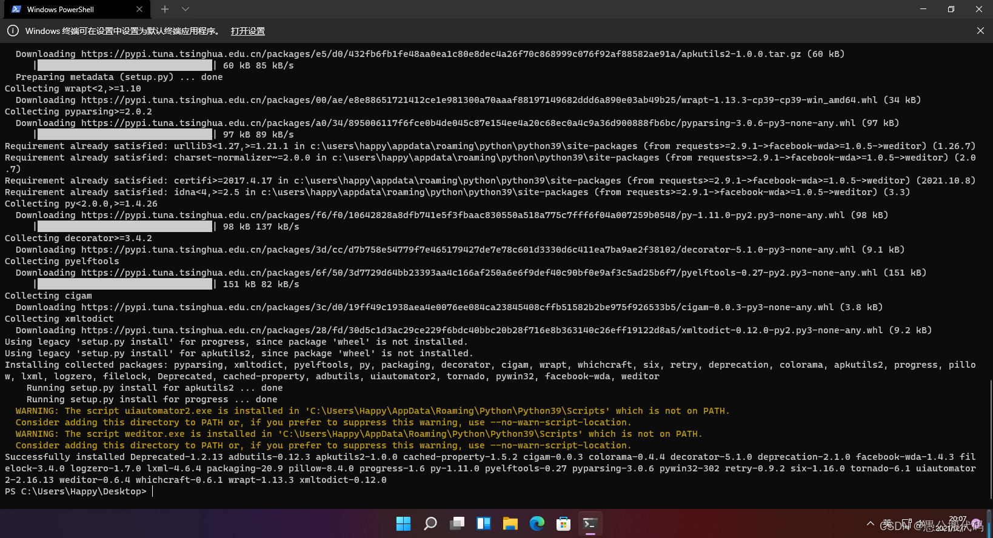Close the Windows PowerShell tab
This screenshot has width=993, height=538.
coord(139,9)
